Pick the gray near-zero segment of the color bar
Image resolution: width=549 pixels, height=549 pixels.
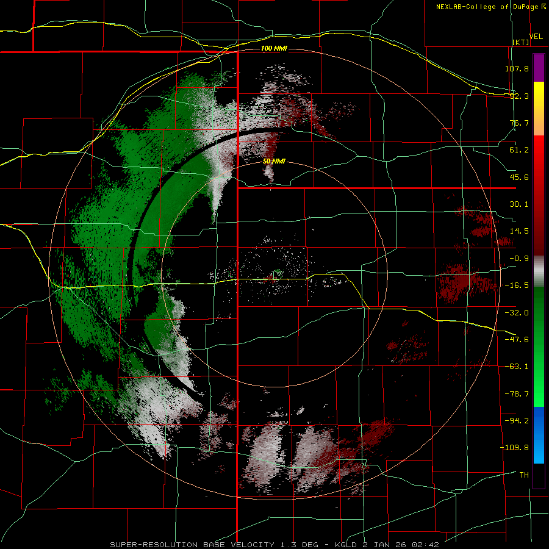pyautogui.click(x=539, y=271)
